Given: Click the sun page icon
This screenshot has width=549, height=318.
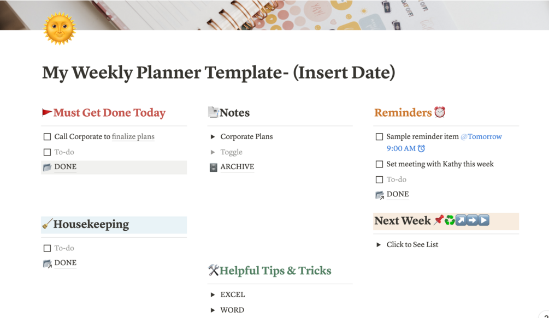Looking at the screenshot, I should tap(60, 28).
